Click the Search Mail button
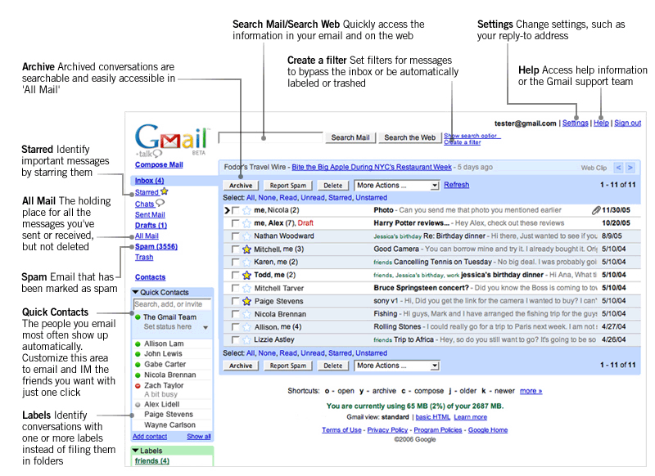The height and width of the screenshot is (476, 655). (350, 137)
